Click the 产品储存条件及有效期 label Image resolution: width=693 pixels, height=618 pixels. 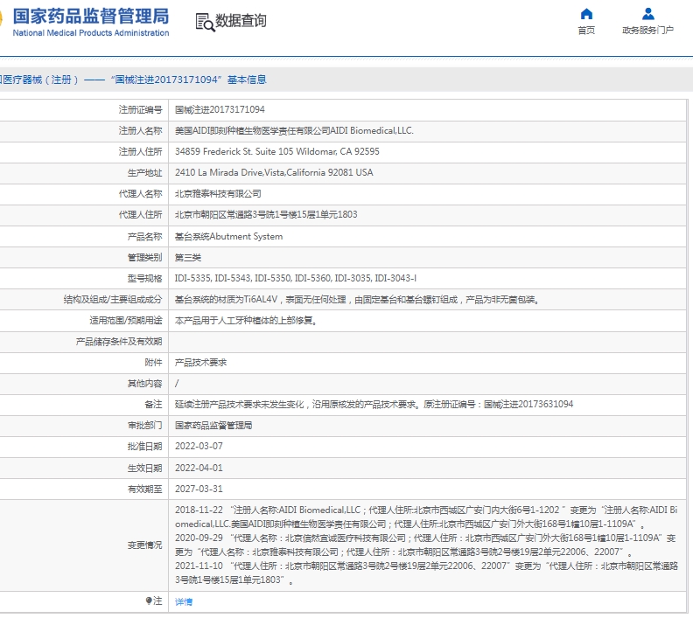(119, 342)
